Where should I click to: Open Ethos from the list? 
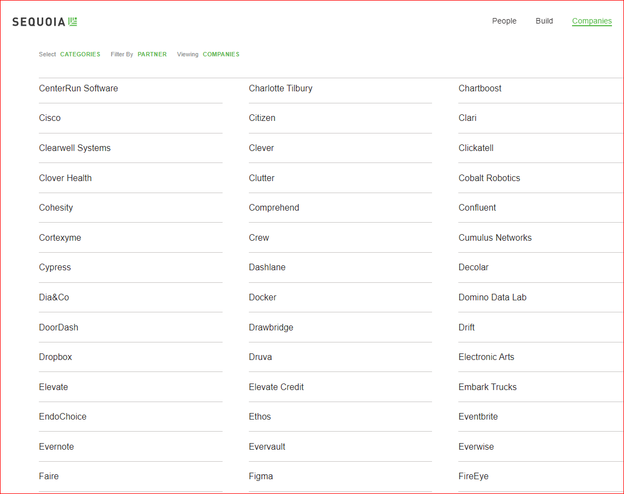(x=260, y=417)
